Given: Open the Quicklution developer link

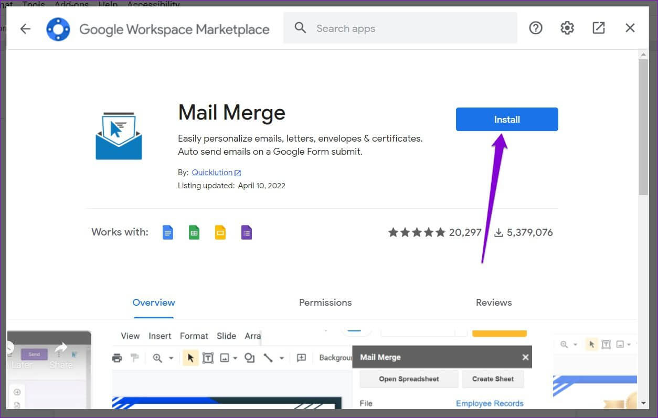Looking at the screenshot, I should [212, 173].
